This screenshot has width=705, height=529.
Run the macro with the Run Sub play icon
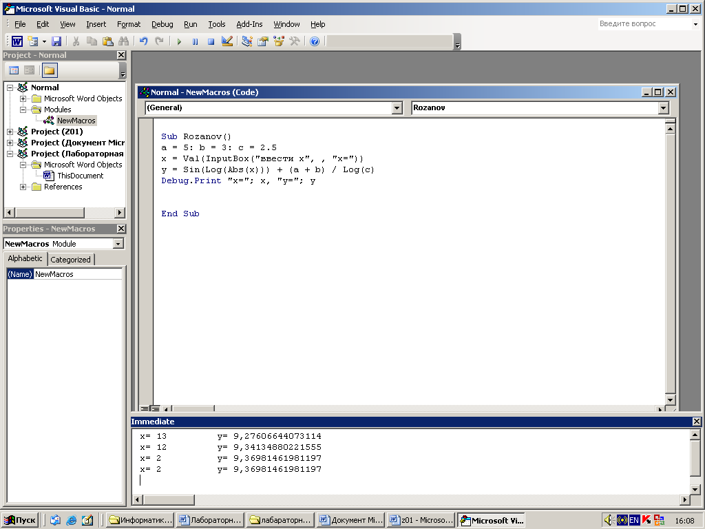tap(179, 41)
